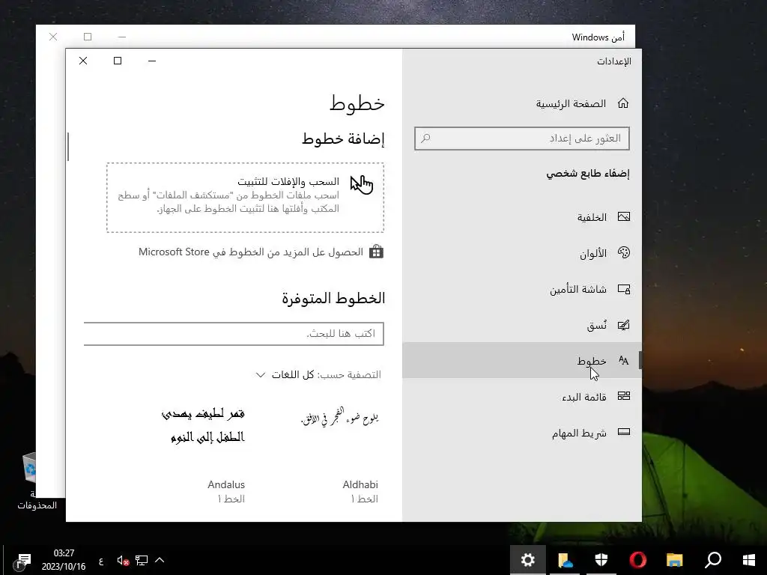The width and height of the screenshot is (767, 575).
Task: Show hidden tray icons chevron
Action: click(160, 560)
